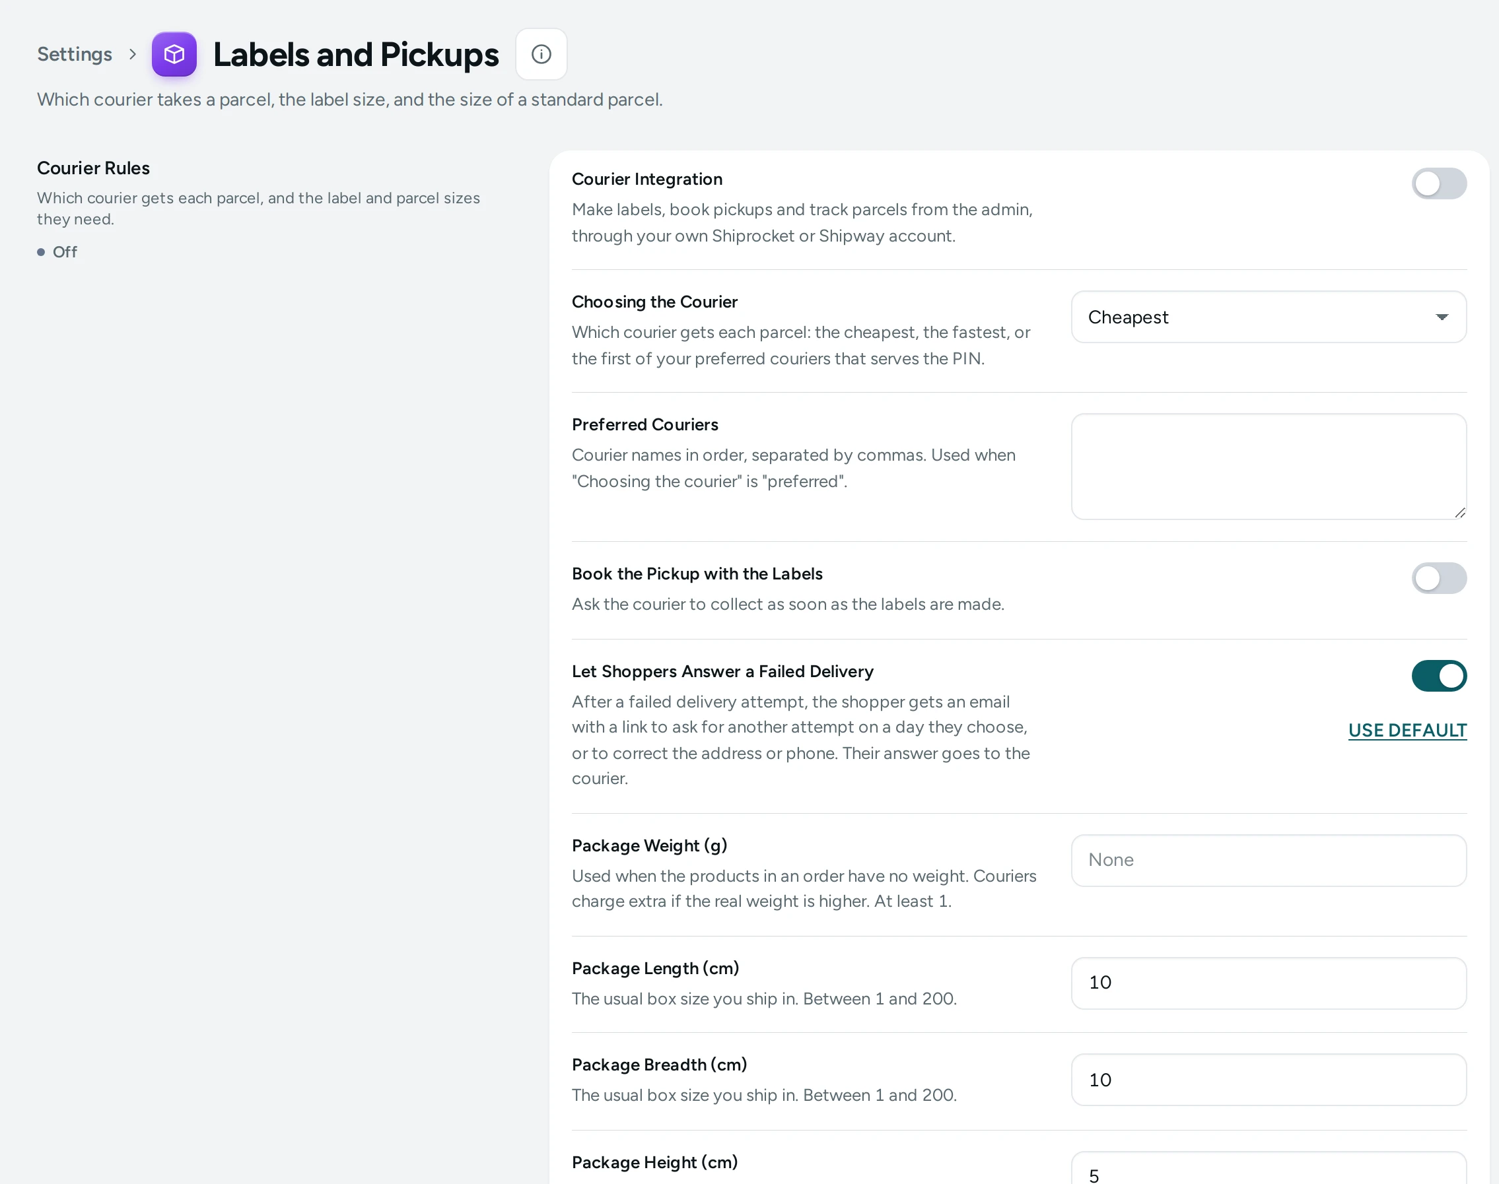Go back to Settings breadcrumb

coord(74,54)
